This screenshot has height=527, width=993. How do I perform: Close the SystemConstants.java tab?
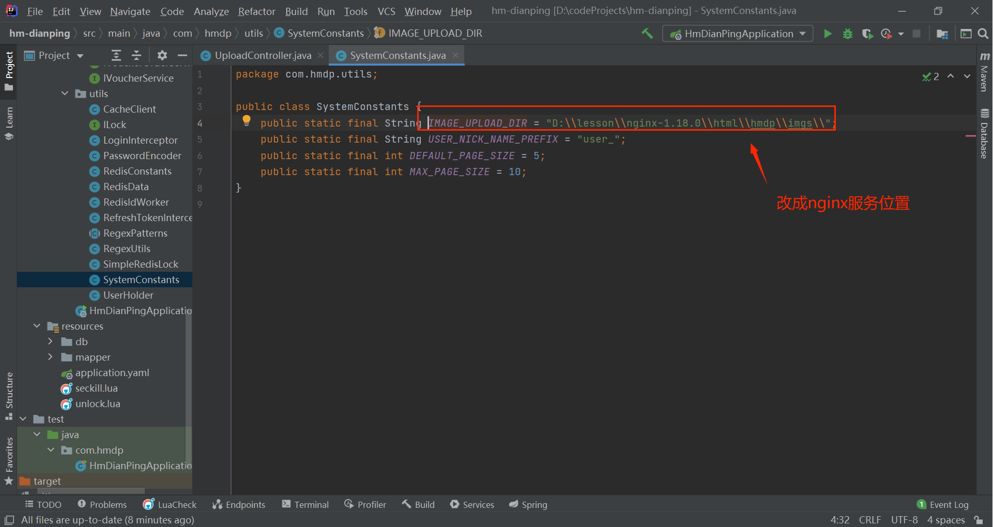455,55
